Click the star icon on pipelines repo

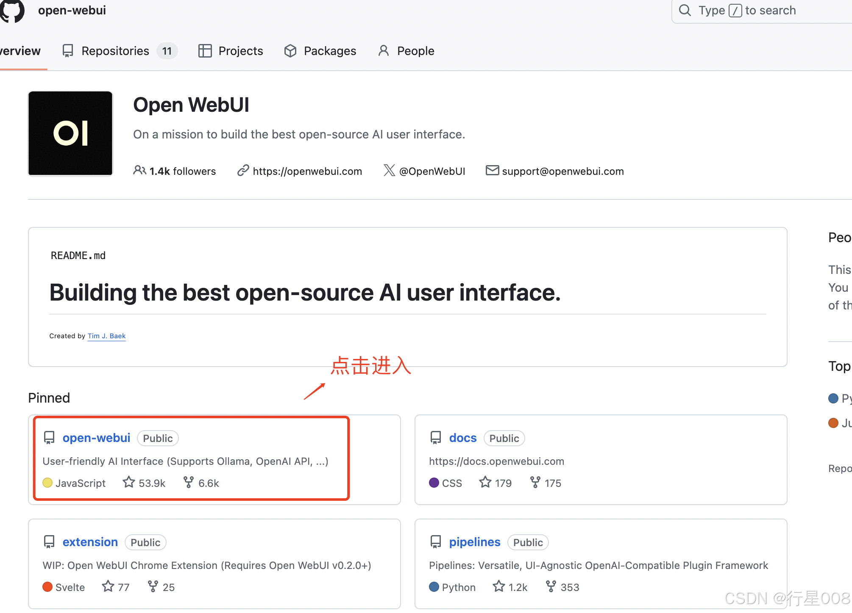coord(499,586)
